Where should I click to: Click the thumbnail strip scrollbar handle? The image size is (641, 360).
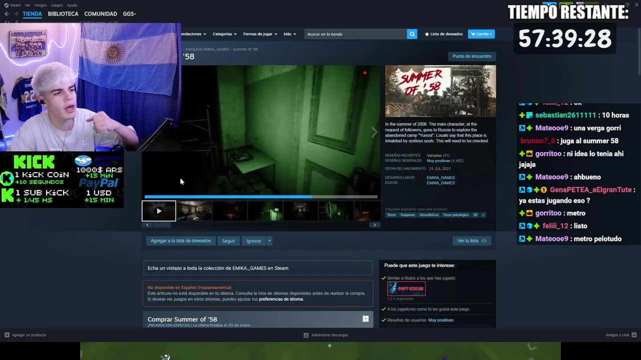162,225
